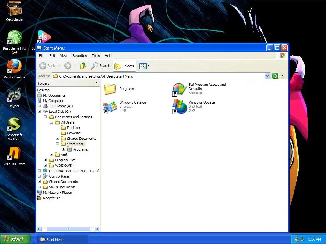Click the taskbar clock showing 1:36 AM
Viewport: 326px width, 244px height.
[314, 239]
